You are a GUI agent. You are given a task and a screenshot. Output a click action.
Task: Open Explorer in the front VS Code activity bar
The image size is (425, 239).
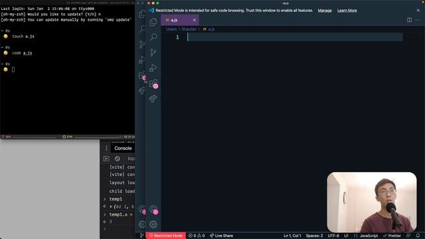point(153,22)
